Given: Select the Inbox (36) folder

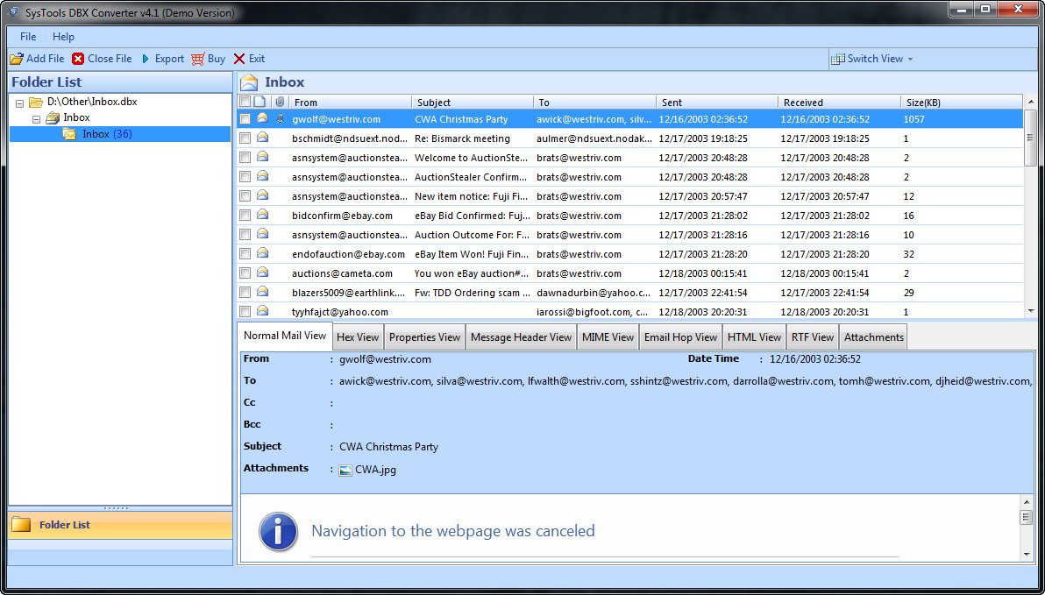Looking at the screenshot, I should click(x=96, y=133).
